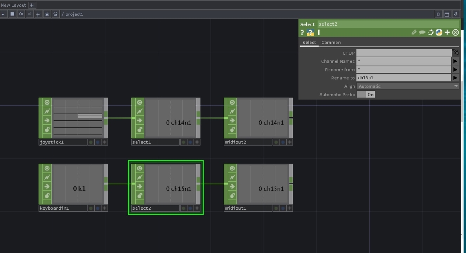Expand plus button under keyboardin1

click(104, 208)
